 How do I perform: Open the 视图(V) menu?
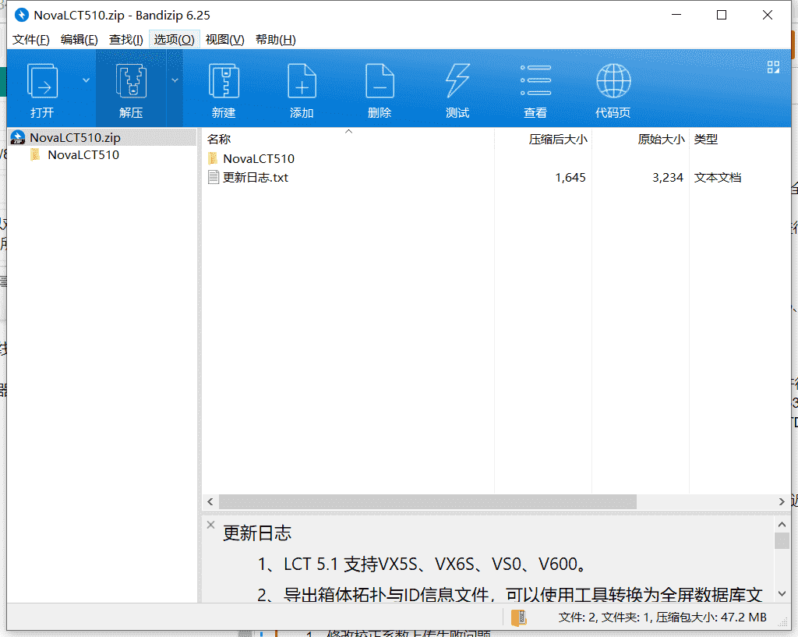click(x=224, y=40)
